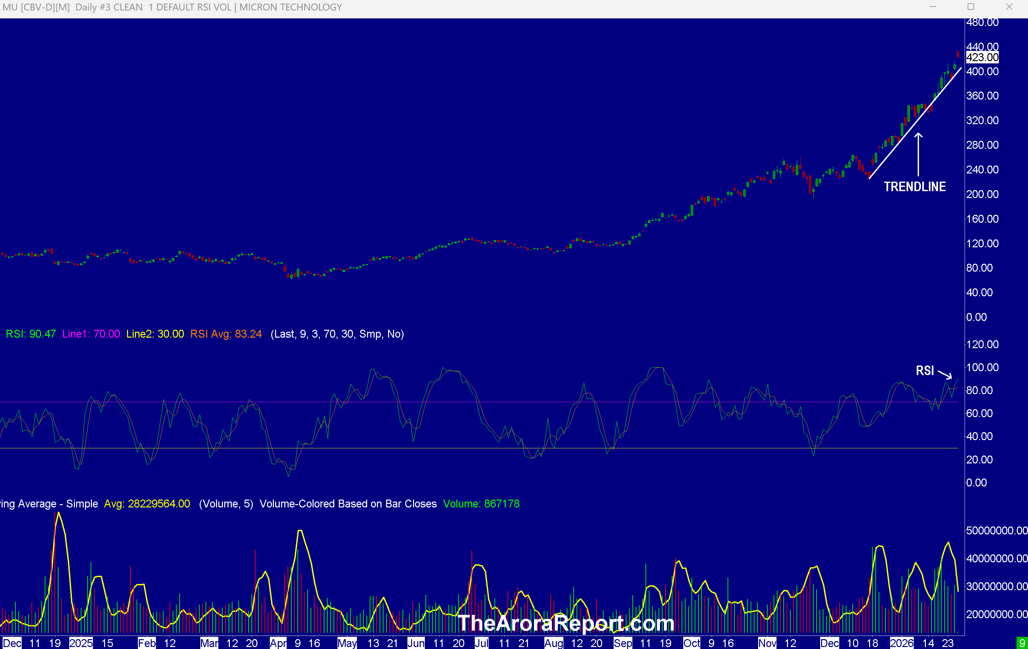This screenshot has width=1028, height=649.
Task: Click the RSI Avg: 83.24 label
Action: coord(226,334)
